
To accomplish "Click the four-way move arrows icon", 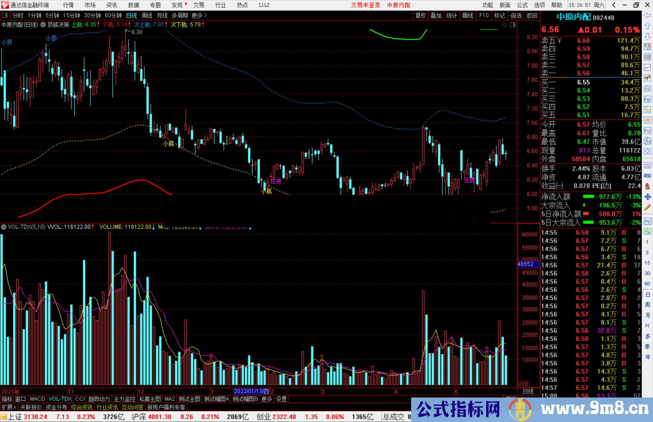I will (x=647, y=197).
